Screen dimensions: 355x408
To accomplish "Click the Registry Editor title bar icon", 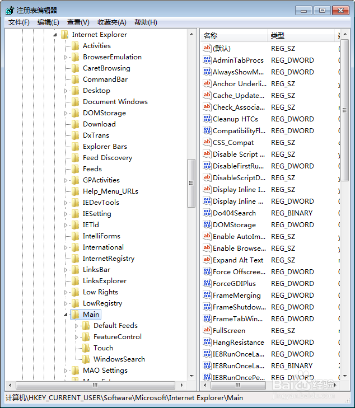I will pos(10,10).
